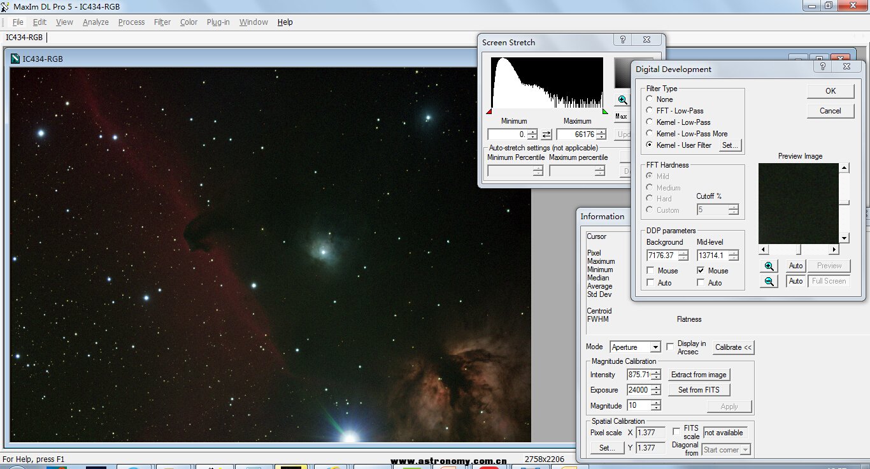Open the Edit menu
Image resolution: width=870 pixels, height=469 pixels.
point(39,22)
